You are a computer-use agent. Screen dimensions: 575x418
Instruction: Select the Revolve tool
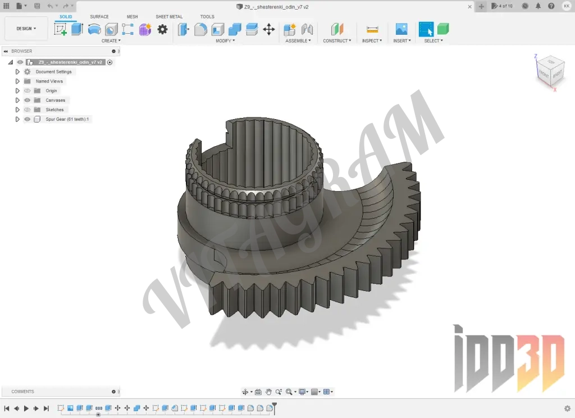click(94, 29)
